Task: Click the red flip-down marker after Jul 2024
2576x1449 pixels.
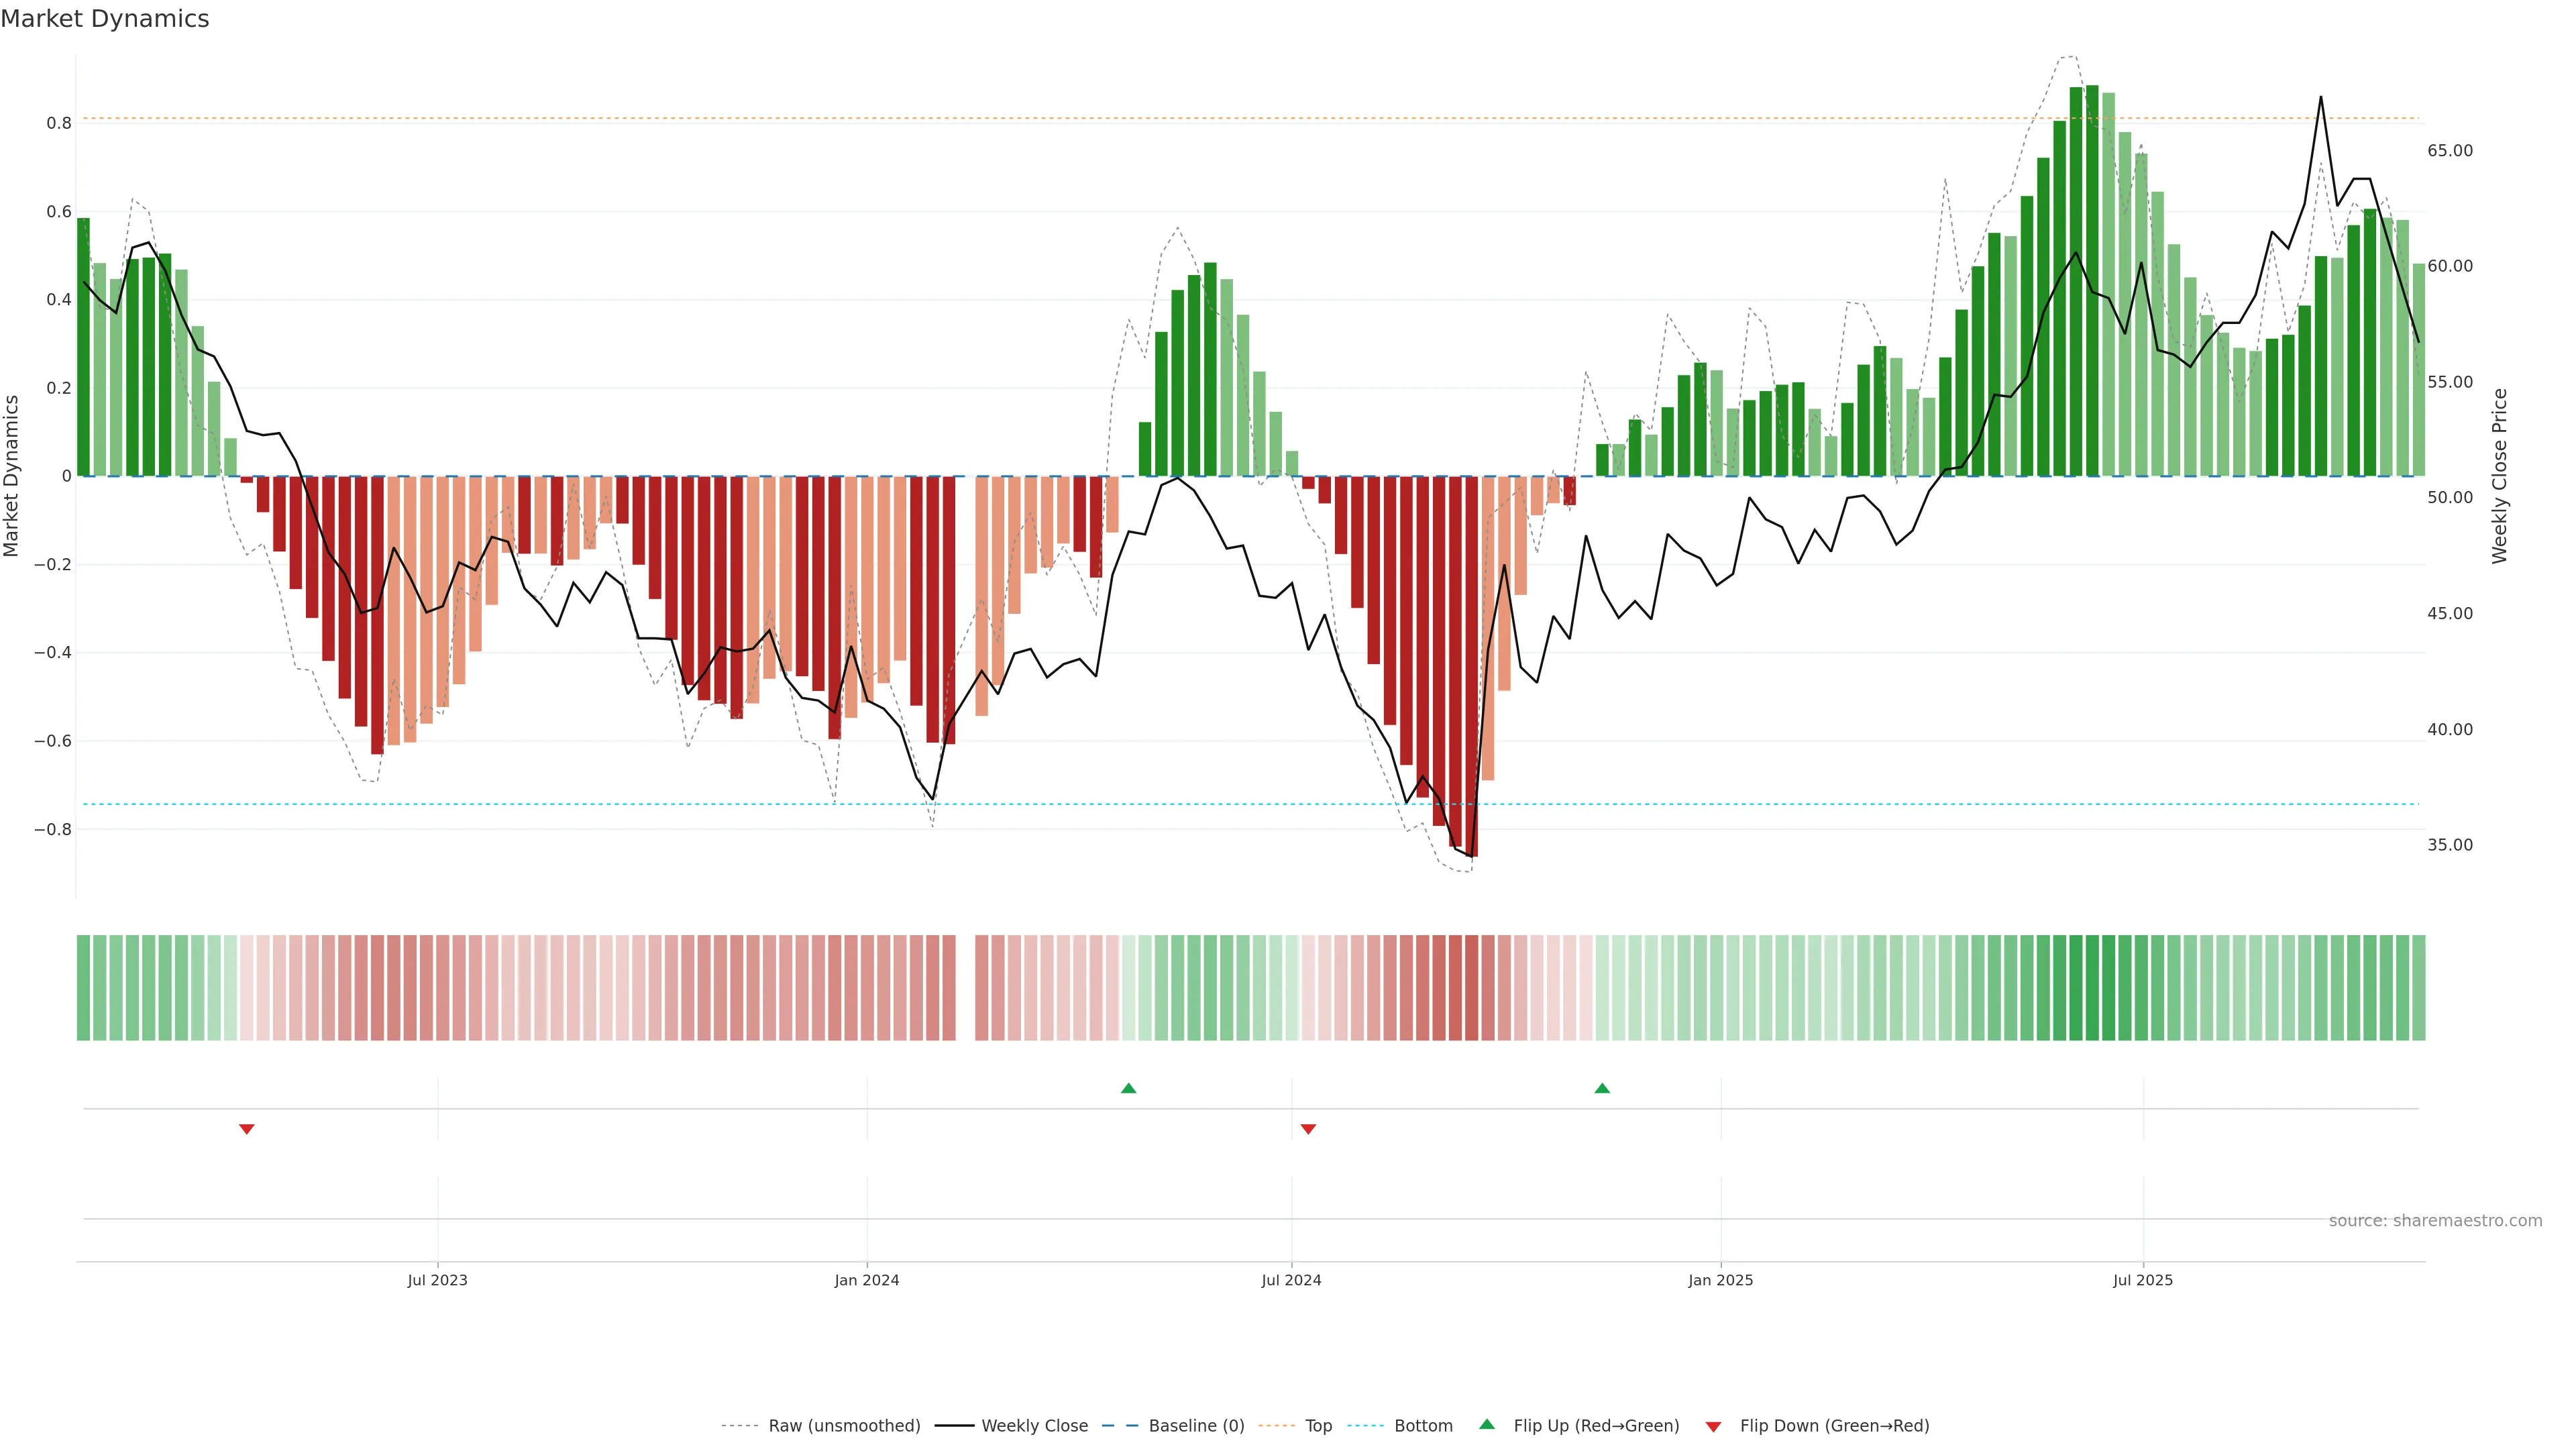Action: (1308, 1129)
